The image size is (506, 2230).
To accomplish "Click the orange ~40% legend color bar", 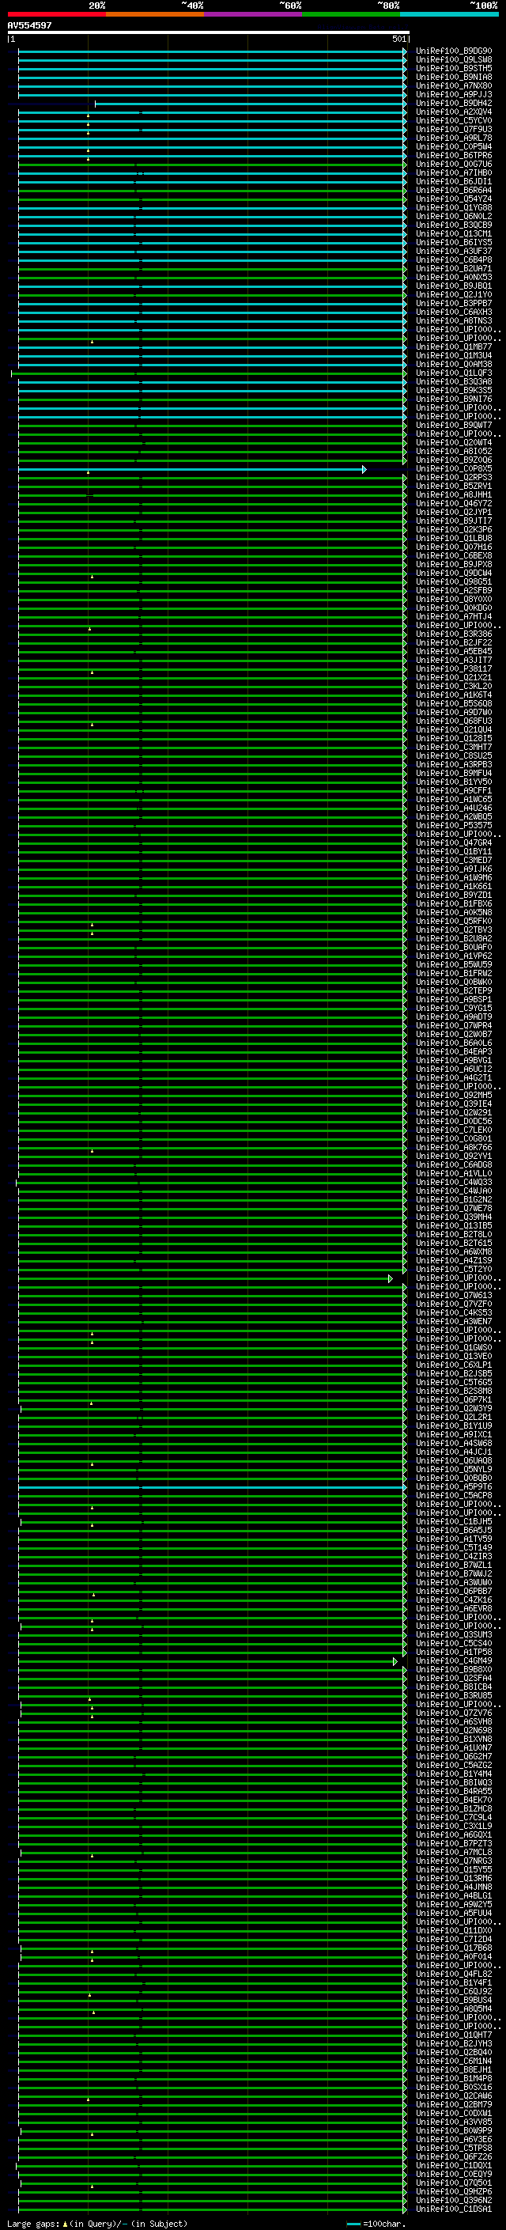I will 155,14.
